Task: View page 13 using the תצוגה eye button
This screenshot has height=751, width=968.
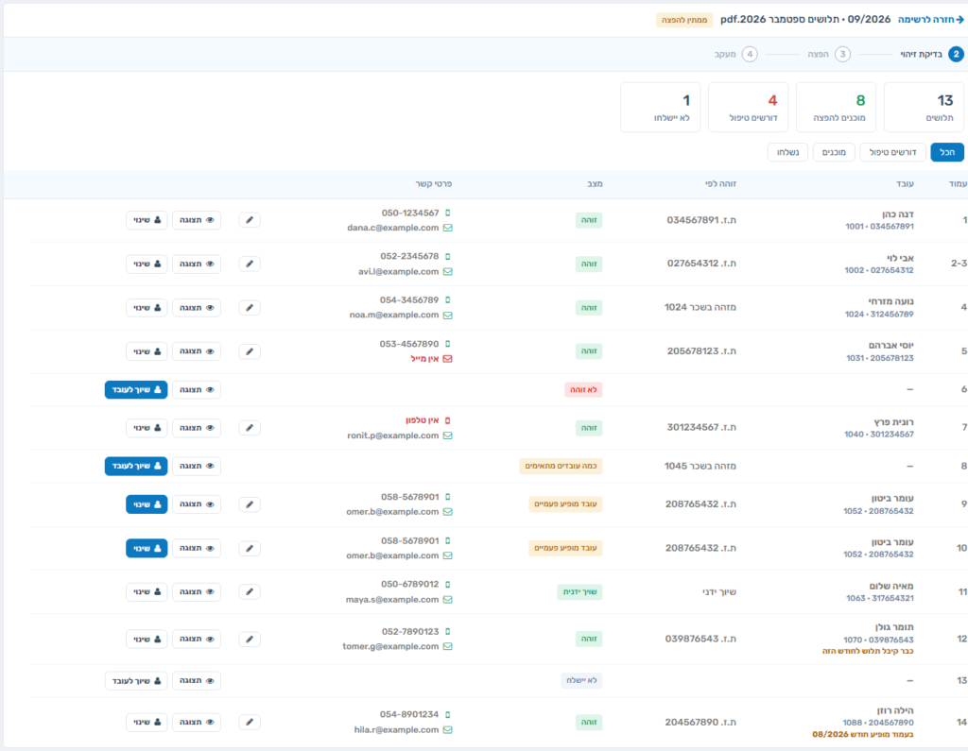Action: pyautogui.click(x=197, y=681)
